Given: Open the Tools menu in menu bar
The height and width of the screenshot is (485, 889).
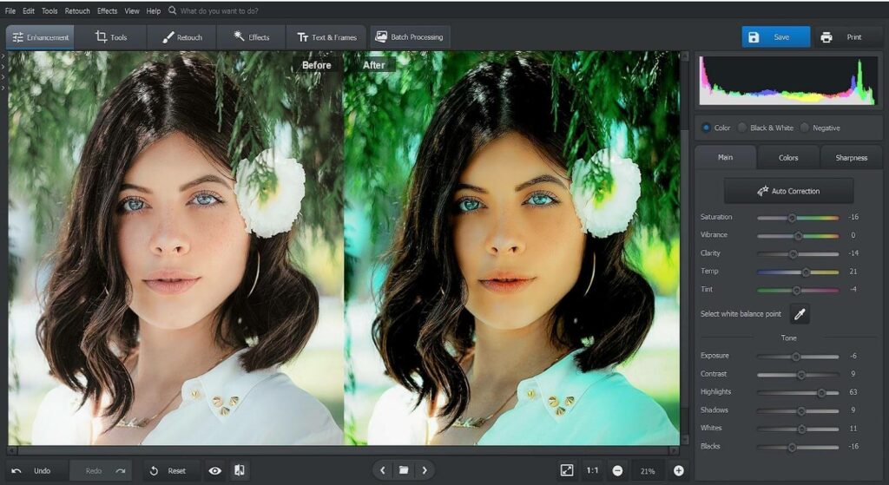Looking at the screenshot, I should (49, 10).
